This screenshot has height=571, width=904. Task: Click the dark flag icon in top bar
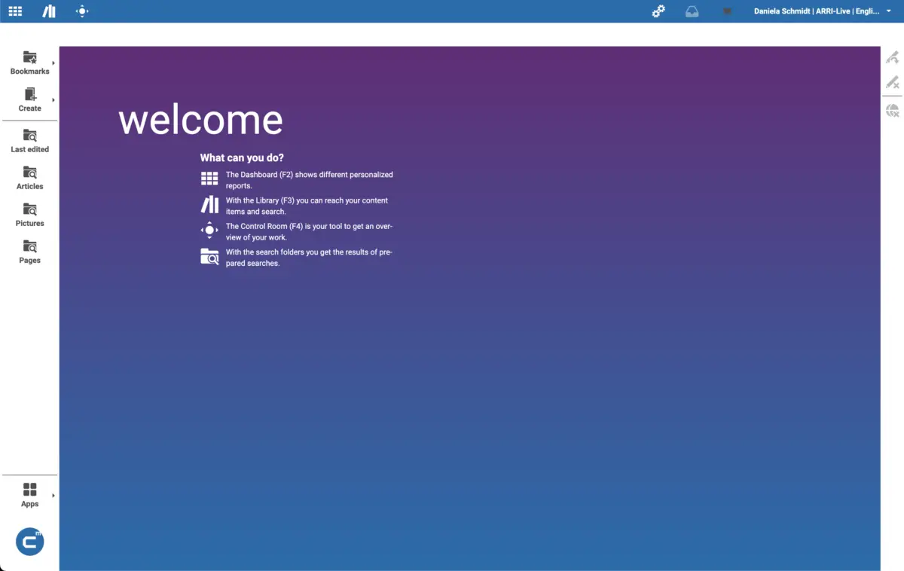pyautogui.click(x=727, y=11)
